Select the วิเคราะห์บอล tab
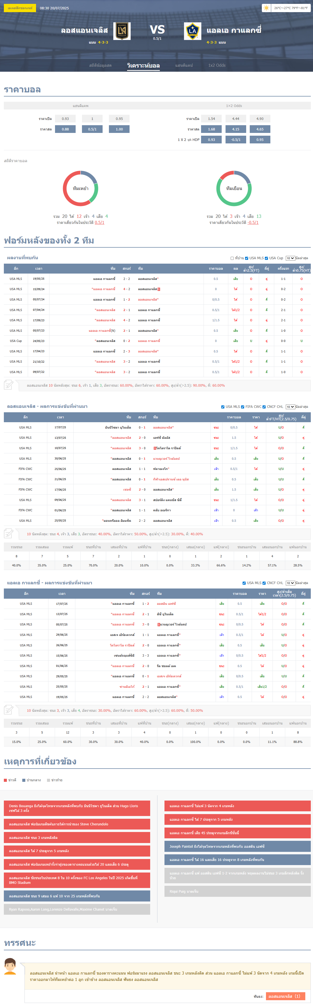Screen dimensions: 313x1006 click(143, 66)
